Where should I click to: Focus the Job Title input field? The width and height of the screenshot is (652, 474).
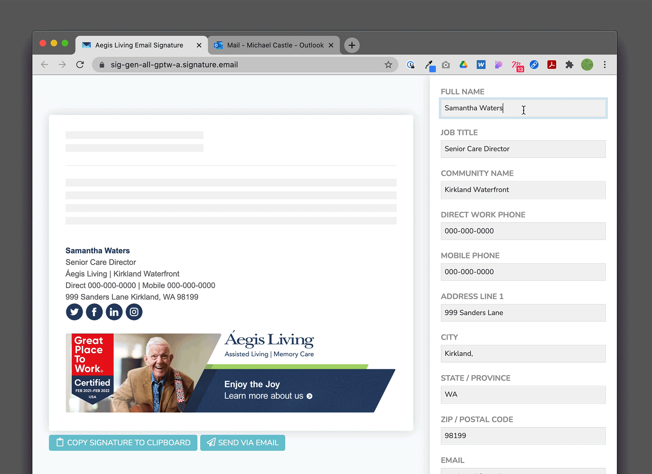[x=523, y=149]
